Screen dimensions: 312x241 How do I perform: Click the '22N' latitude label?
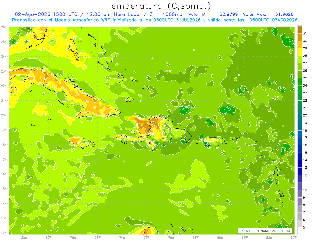pyautogui.click(x=4, y=86)
